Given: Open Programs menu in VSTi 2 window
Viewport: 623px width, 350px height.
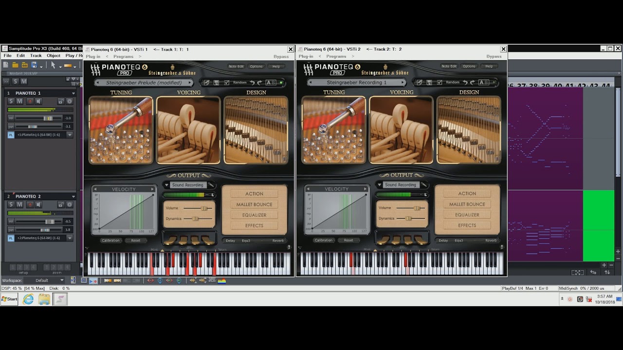Looking at the screenshot, I should click(336, 56).
